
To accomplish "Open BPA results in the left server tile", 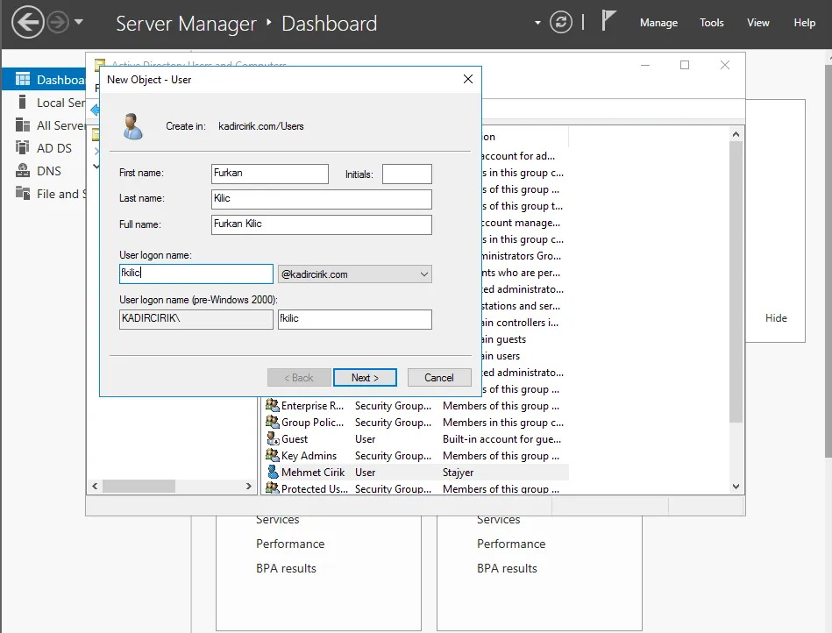I will click(286, 568).
